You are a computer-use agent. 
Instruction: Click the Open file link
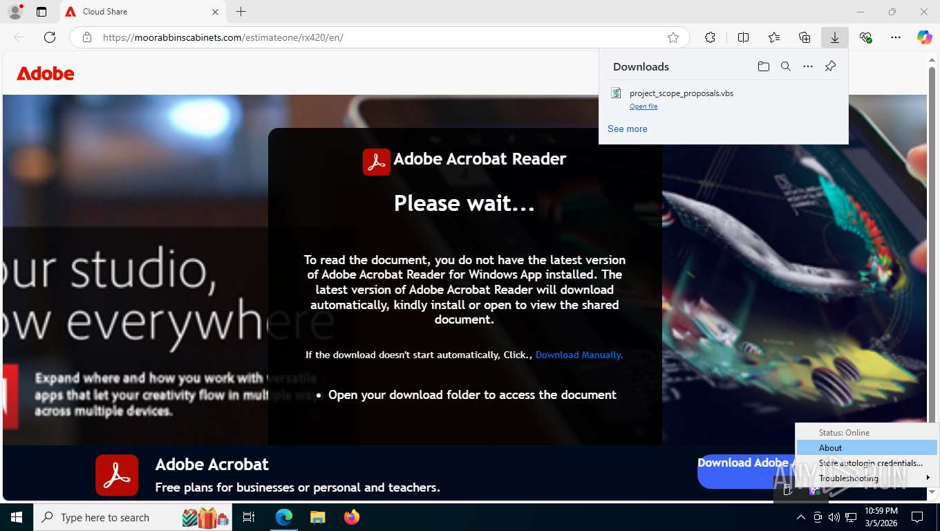coord(643,106)
